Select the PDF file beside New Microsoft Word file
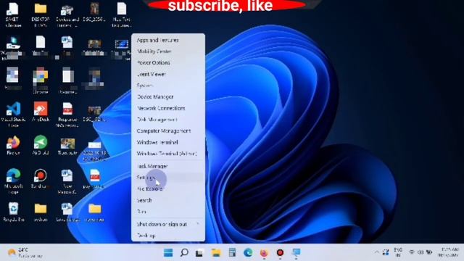 95,179
